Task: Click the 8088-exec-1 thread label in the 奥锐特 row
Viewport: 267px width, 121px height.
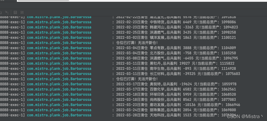Action: coord(12,84)
